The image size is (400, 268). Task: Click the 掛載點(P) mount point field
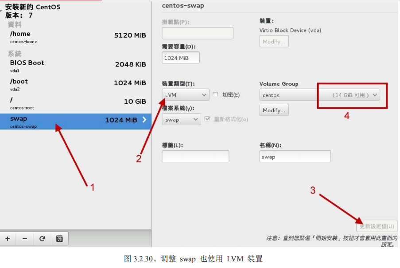(x=197, y=33)
